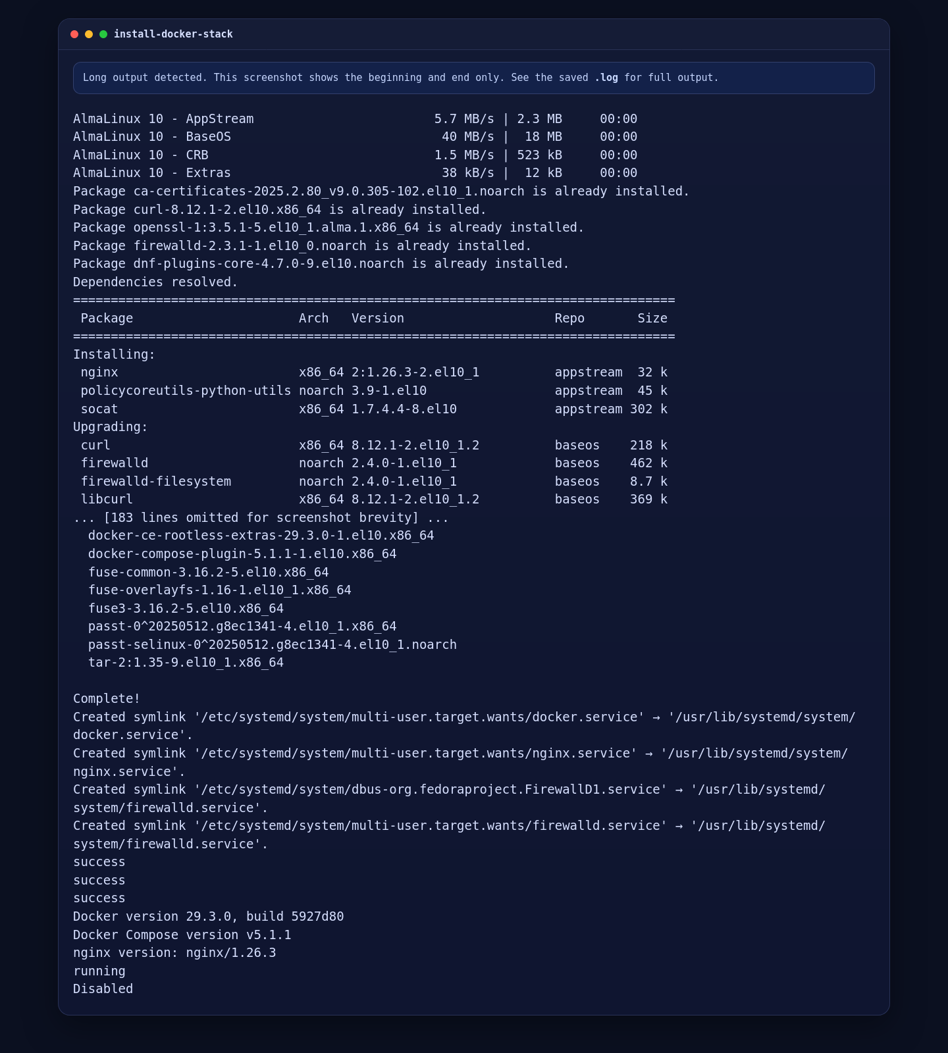Click the passt-selinux noarch line
The image size is (948, 1053).
coord(273,645)
